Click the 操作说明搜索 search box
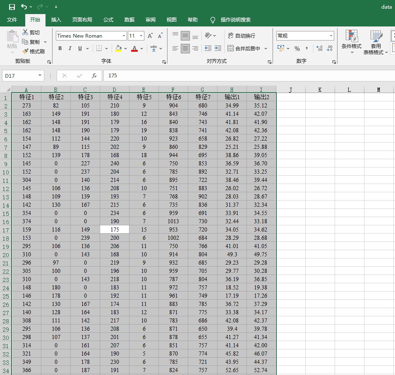Image resolution: width=395 pixels, height=375 pixels. click(235, 20)
